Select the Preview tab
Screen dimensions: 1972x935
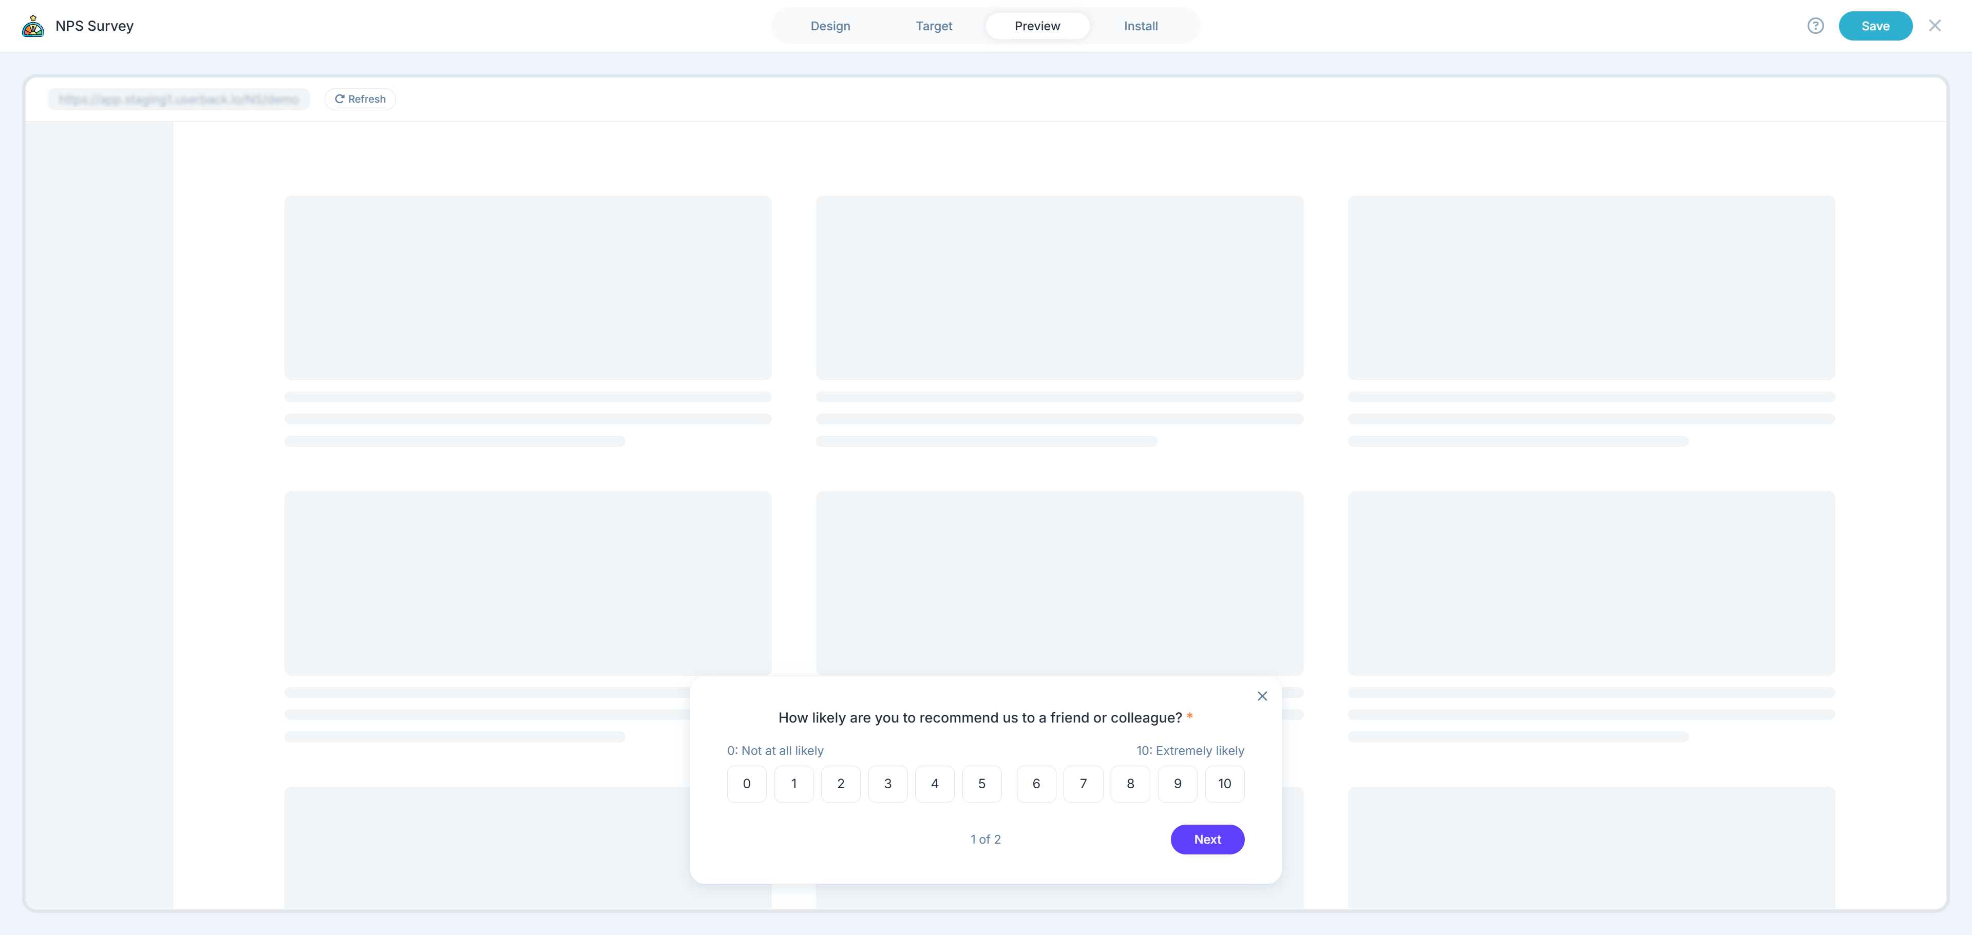pyautogui.click(x=1036, y=26)
